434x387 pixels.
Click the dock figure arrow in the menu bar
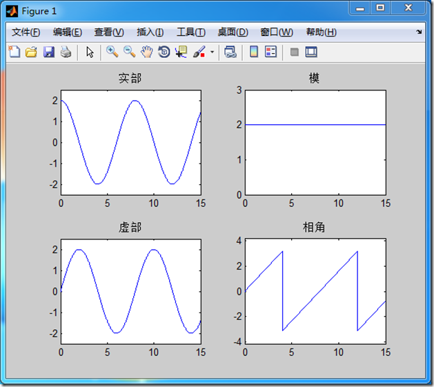click(x=419, y=32)
